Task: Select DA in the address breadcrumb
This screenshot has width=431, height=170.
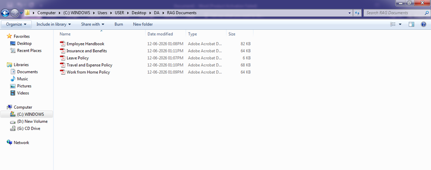Action: point(156,13)
